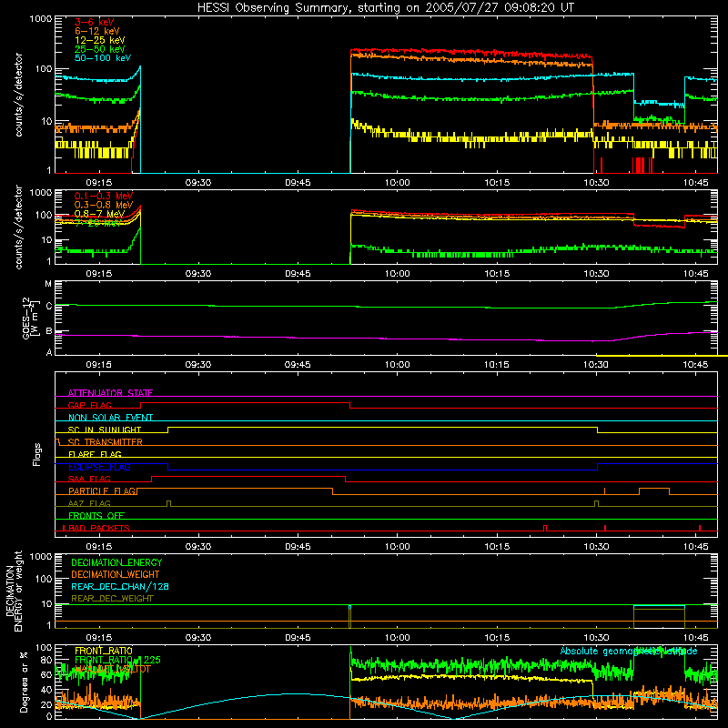Select the '50-100 keV' legend label
728x728 pixels.
[x=102, y=57]
